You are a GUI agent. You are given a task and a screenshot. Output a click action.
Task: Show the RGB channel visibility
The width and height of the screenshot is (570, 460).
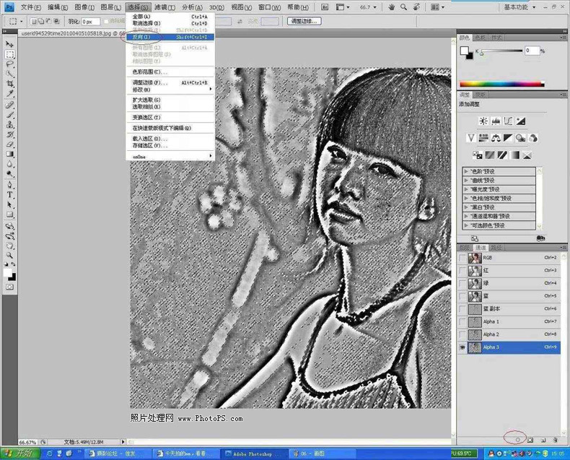point(462,258)
